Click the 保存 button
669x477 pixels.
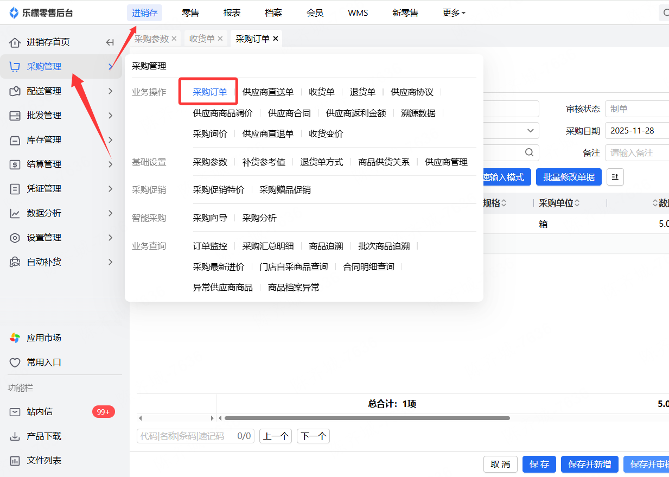[539, 464]
